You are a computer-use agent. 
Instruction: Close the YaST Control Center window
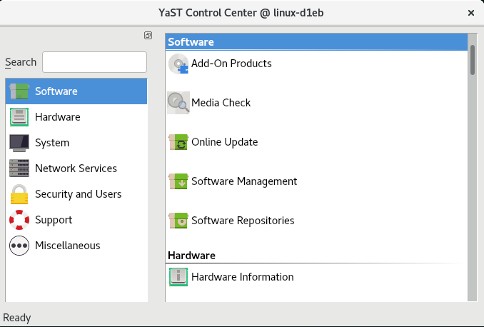pyautogui.click(x=470, y=13)
